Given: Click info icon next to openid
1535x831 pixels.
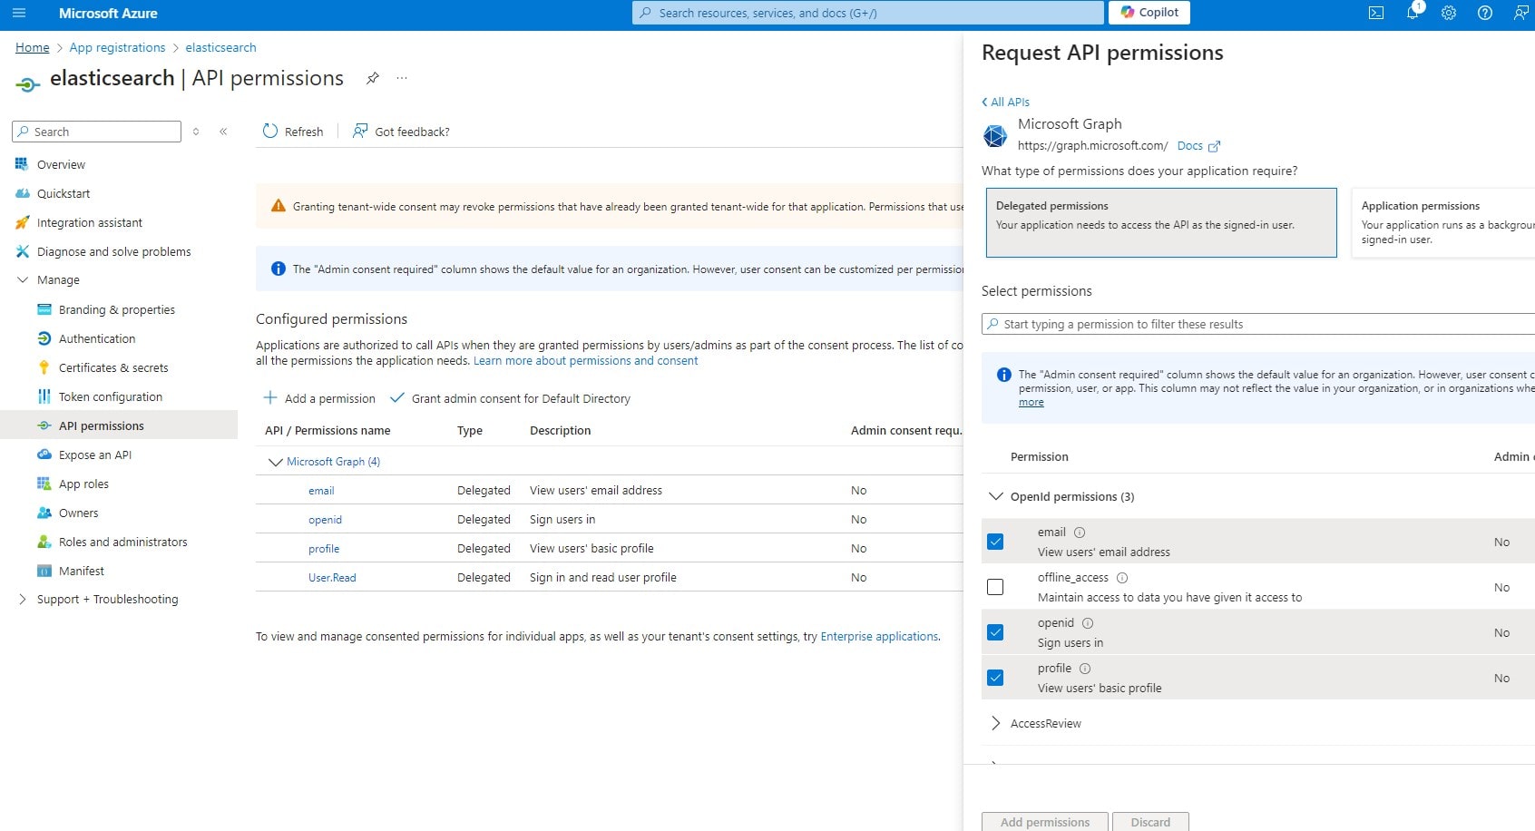Looking at the screenshot, I should pos(1088,623).
